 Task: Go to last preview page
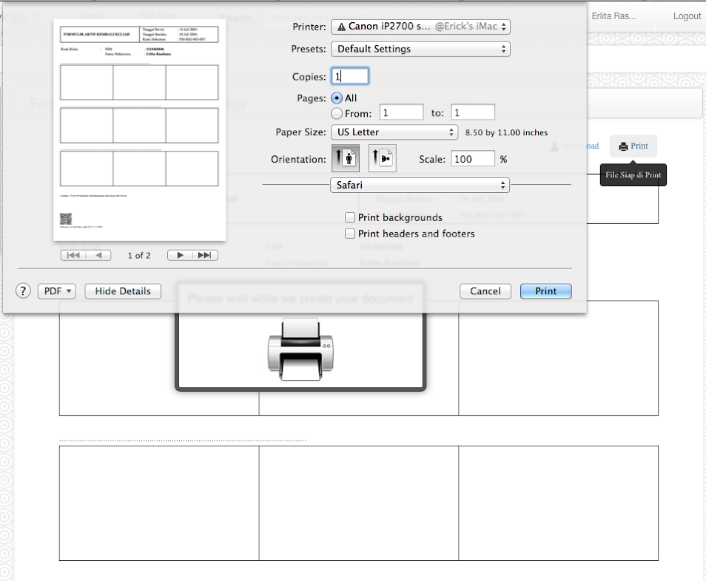(x=205, y=256)
